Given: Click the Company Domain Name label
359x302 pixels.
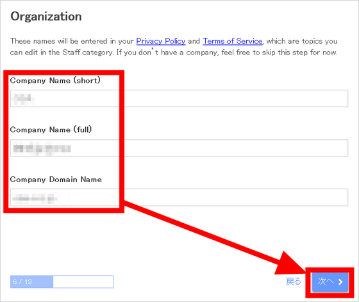Looking at the screenshot, I should [56, 180].
